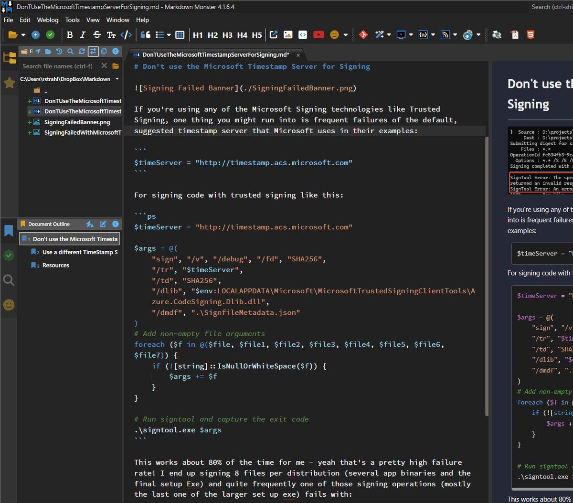Image resolution: width=573 pixels, height=503 pixels.
Task: Insert inline code with the </> icon
Action: coord(126,34)
